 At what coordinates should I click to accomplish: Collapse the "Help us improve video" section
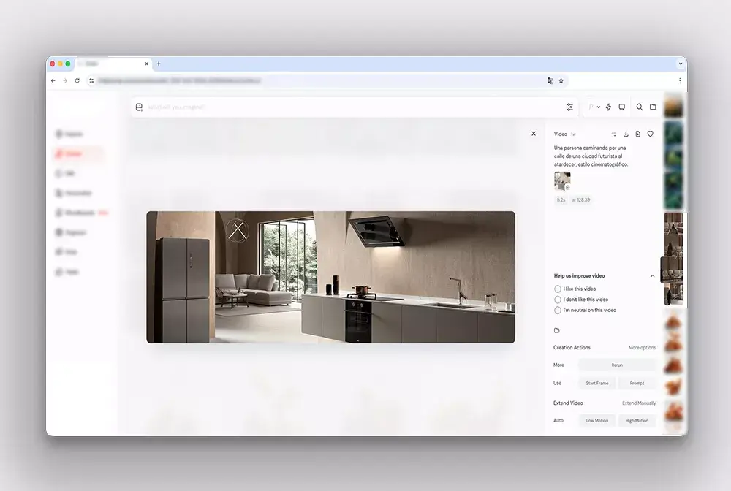tap(653, 275)
